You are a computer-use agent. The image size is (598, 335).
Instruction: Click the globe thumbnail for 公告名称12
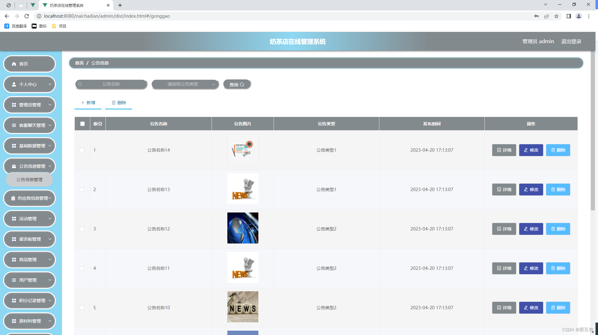(243, 228)
